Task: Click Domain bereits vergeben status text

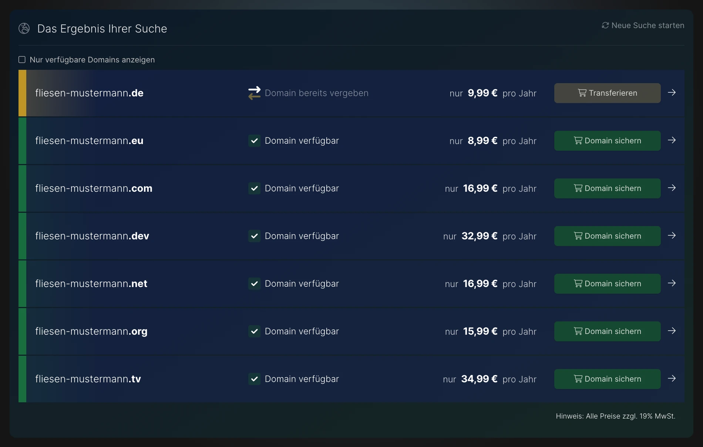Action: click(317, 93)
